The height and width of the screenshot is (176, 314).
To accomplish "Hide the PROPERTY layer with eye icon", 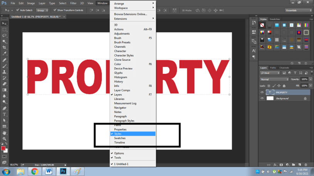I will [262, 93].
